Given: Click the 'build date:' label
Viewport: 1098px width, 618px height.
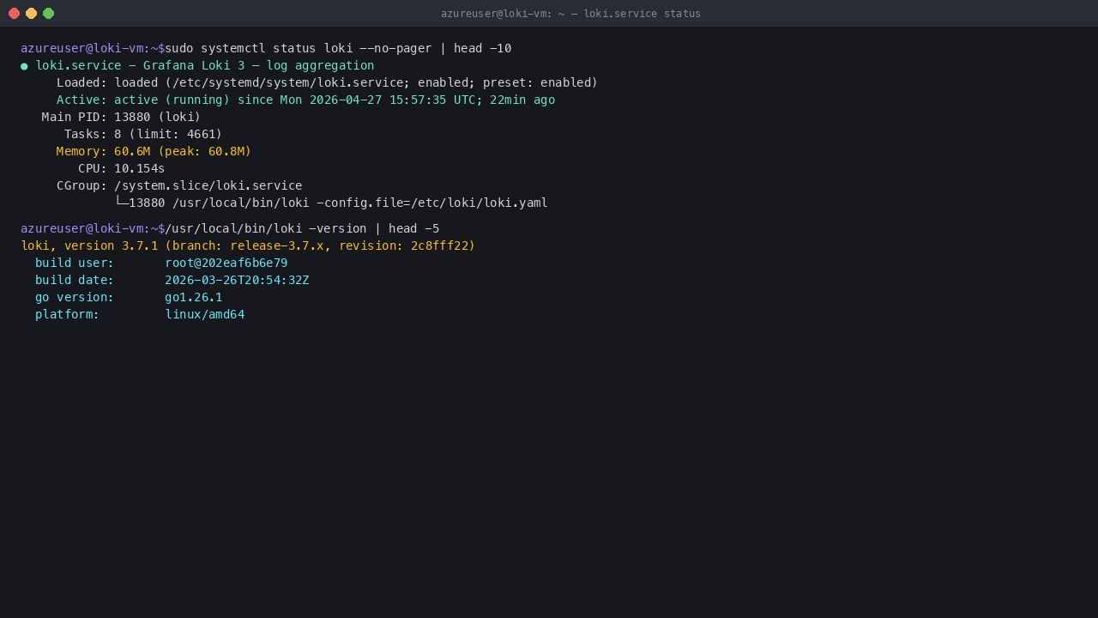Looking at the screenshot, I should click(x=75, y=280).
